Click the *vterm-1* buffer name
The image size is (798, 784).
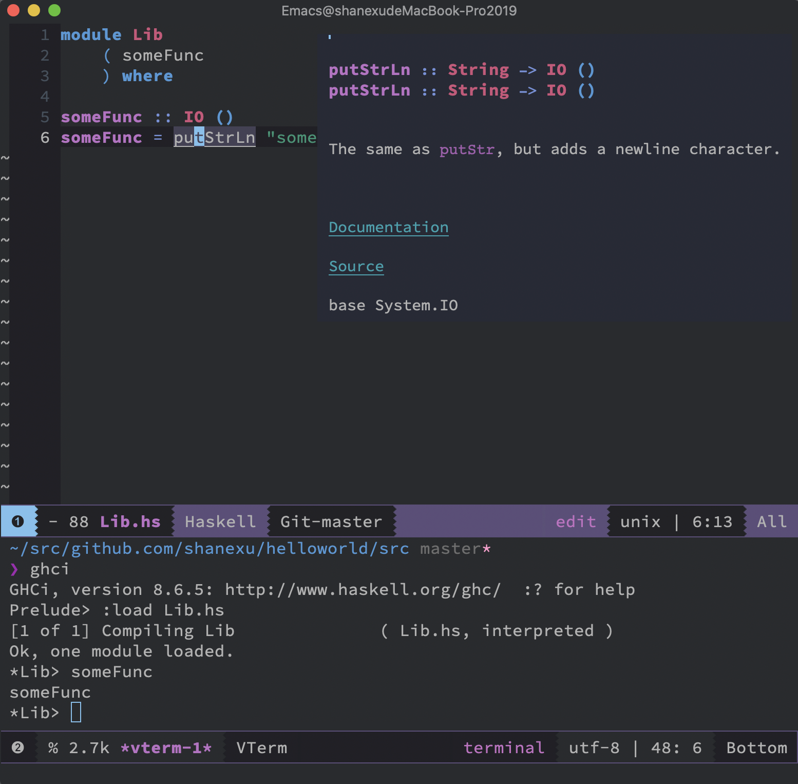click(x=166, y=748)
